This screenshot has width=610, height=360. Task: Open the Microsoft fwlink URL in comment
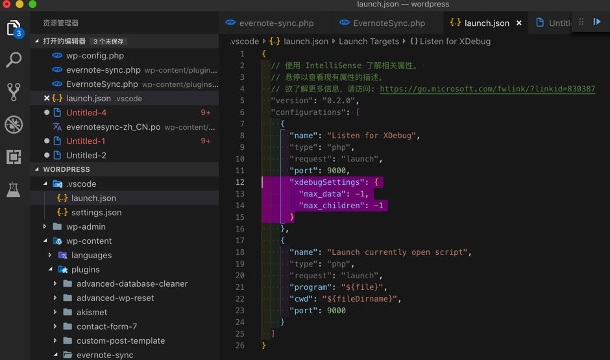tap(487, 89)
